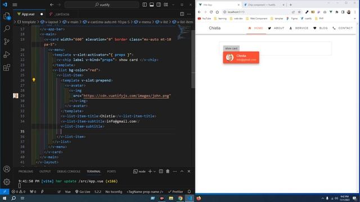This screenshot has width=360, height=202.
Task: Click the Chistia list item in red menu
Action: pyautogui.click(x=241, y=57)
